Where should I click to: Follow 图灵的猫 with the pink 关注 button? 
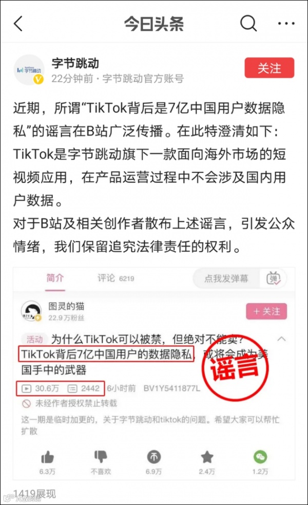click(x=266, y=311)
